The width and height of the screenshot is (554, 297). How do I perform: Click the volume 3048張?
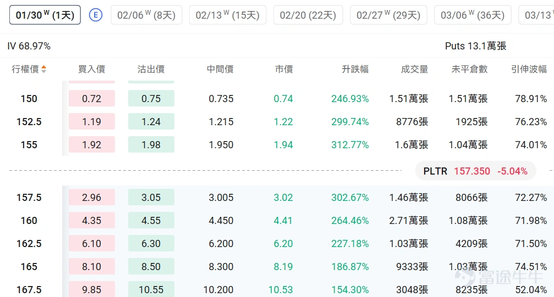(412, 290)
